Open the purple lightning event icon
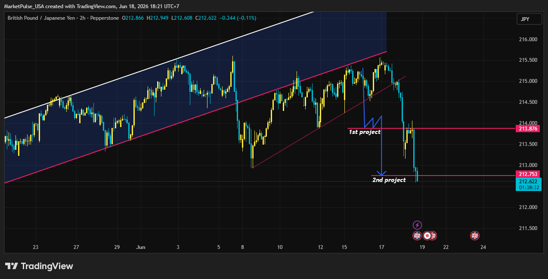The width and height of the screenshot is (548, 279). pyautogui.click(x=417, y=225)
